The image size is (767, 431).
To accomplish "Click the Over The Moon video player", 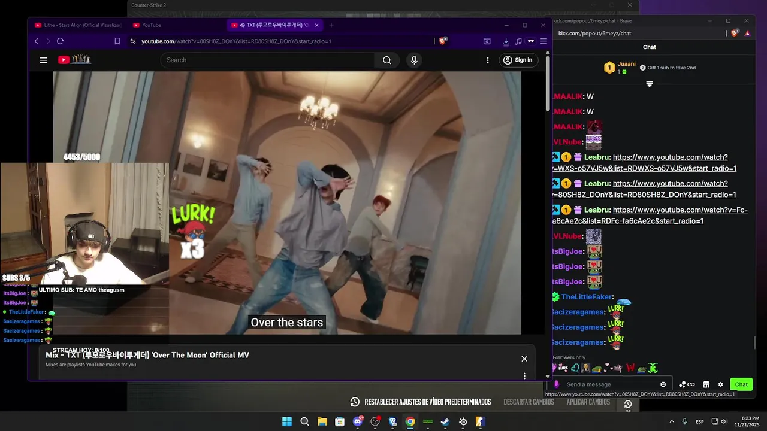I will pyautogui.click(x=287, y=203).
